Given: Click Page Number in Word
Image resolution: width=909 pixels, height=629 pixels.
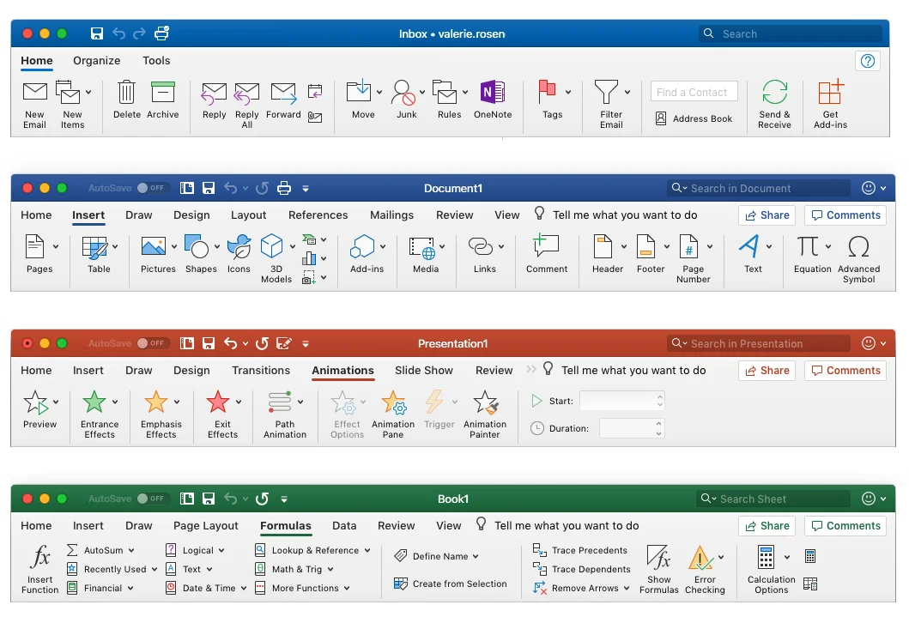Looking at the screenshot, I should (x=693, y=258).
